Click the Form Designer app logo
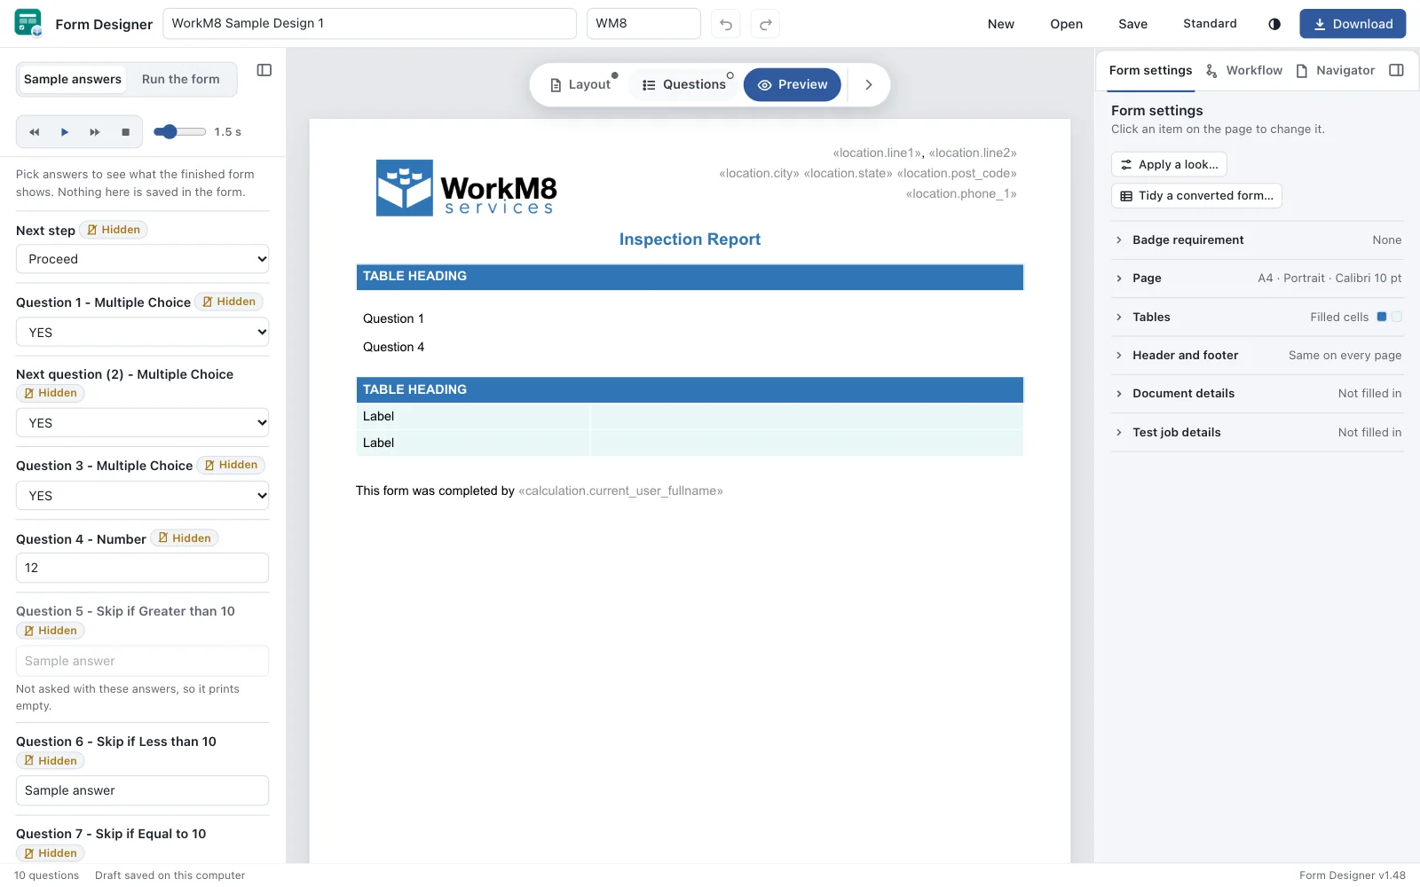This screenshot has width=1420, height=887. tap(28, 23)
